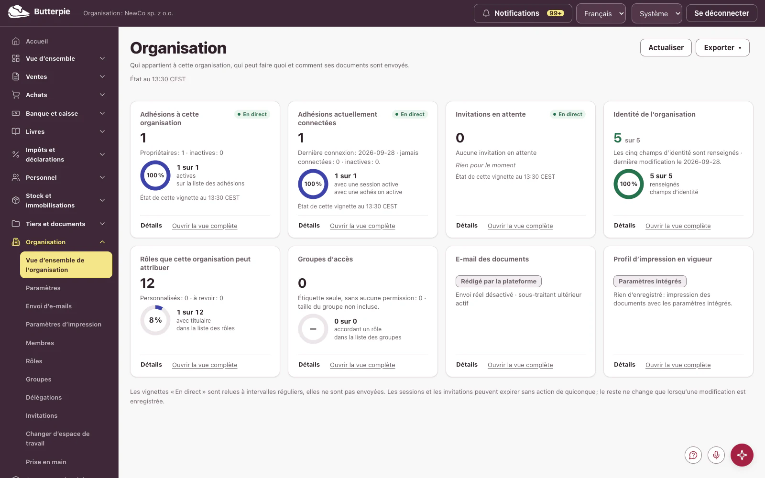The image size is (765, 478).
Task: Click the Butterpie logo icon
Action: point(19,12)
